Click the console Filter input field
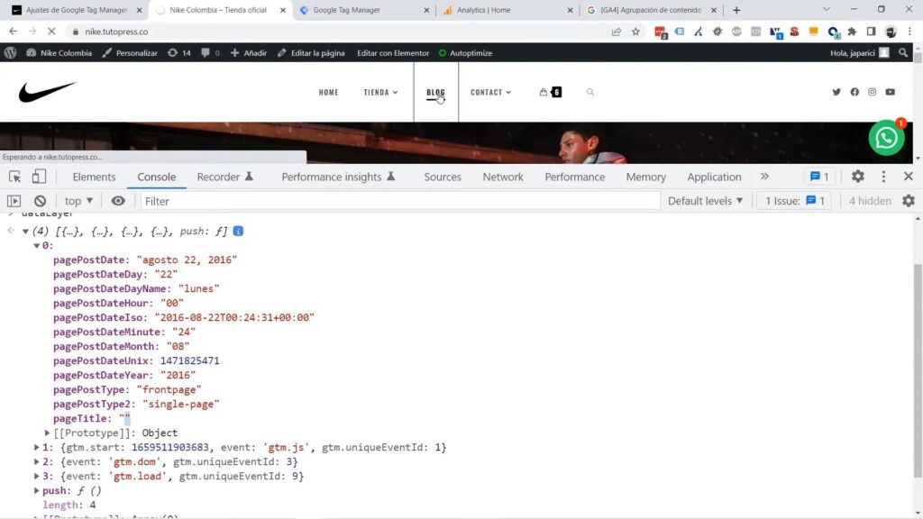The height and width of the screenshot is (519, 923). (400, 201)
